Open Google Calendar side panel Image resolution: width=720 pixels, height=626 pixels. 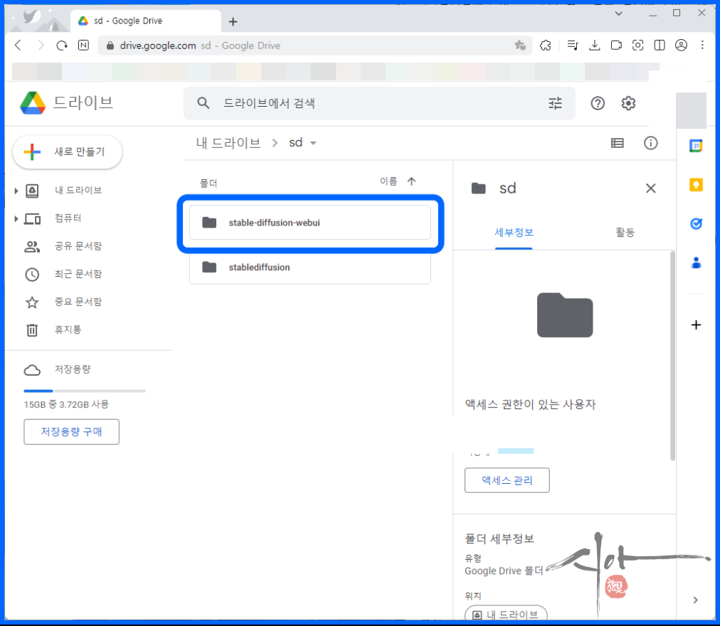coord(696,146)
